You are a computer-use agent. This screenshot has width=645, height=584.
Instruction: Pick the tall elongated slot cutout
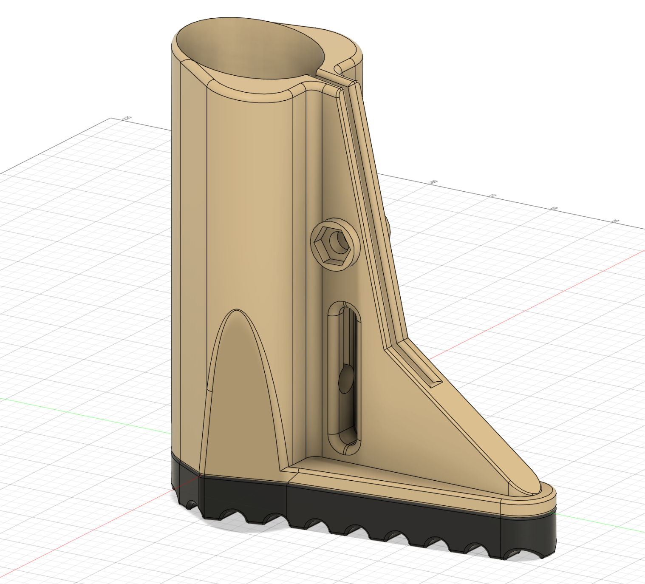click(x=344, y=378)
